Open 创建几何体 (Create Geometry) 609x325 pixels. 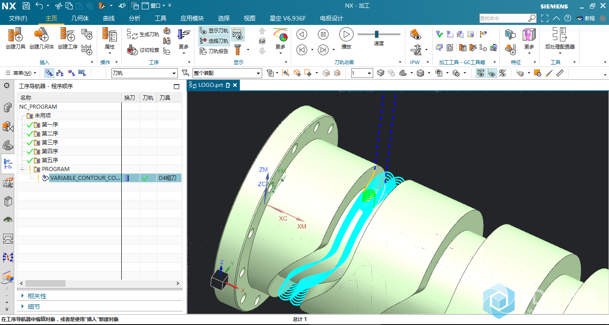pos(41,38)
